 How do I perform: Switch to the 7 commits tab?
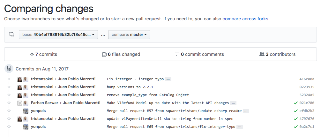[x=43, y=54]
